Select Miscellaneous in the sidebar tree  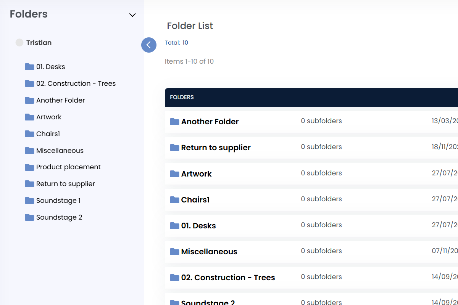60,151
